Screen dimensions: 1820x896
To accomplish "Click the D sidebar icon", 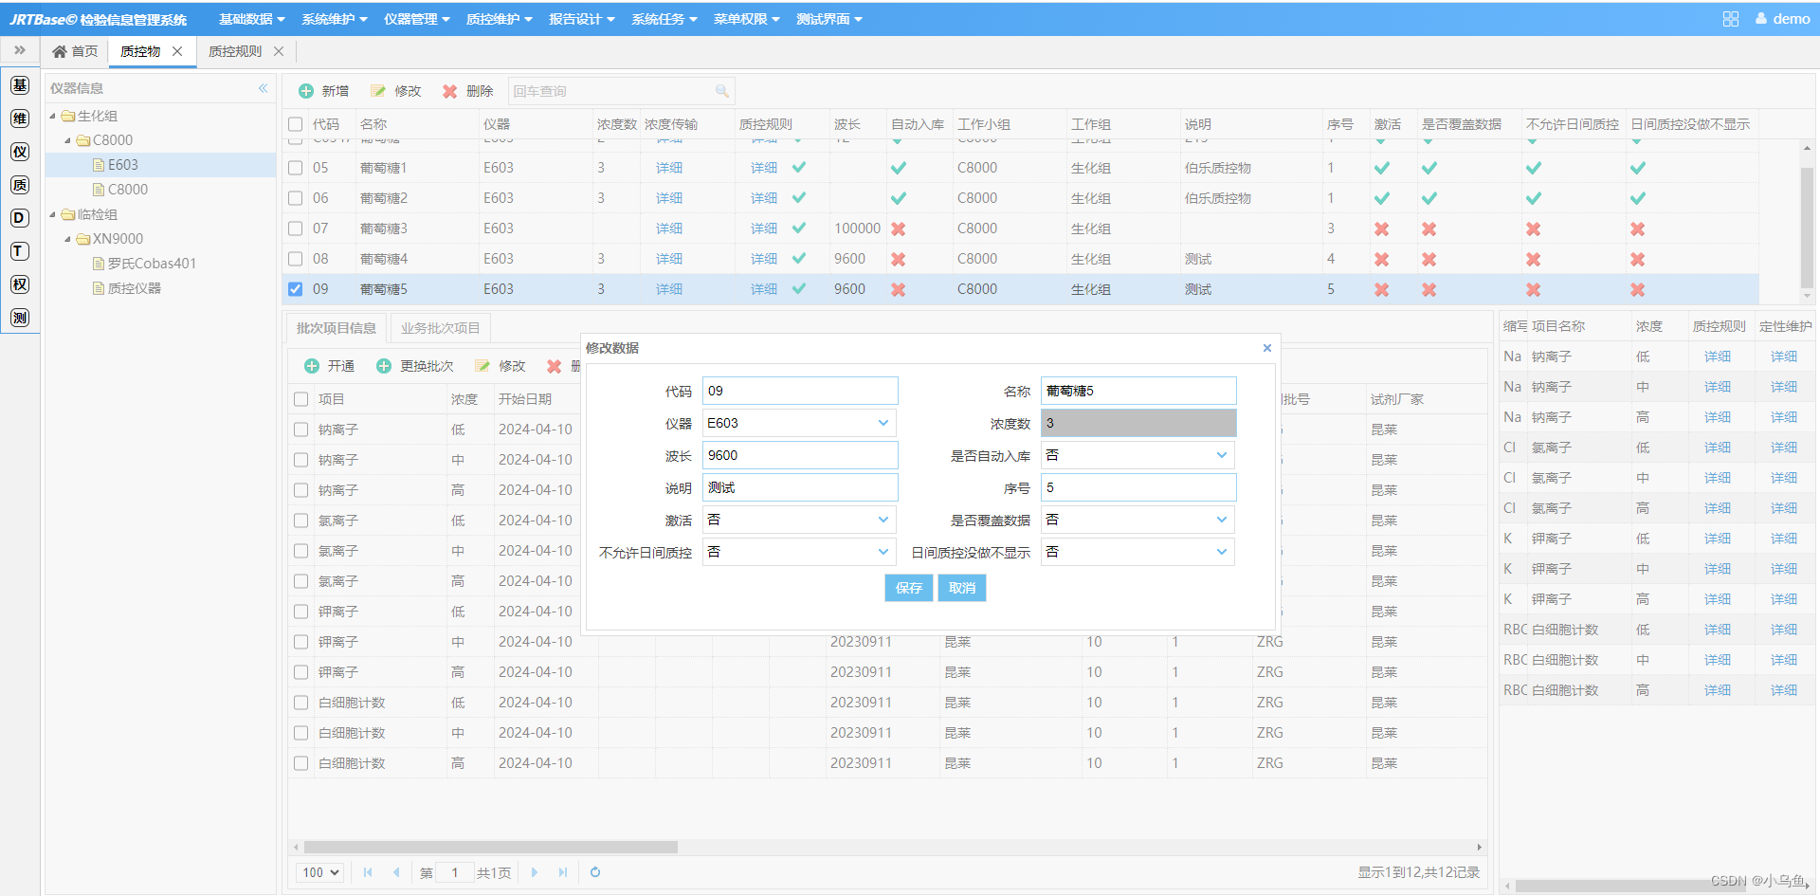I will 20,218.
